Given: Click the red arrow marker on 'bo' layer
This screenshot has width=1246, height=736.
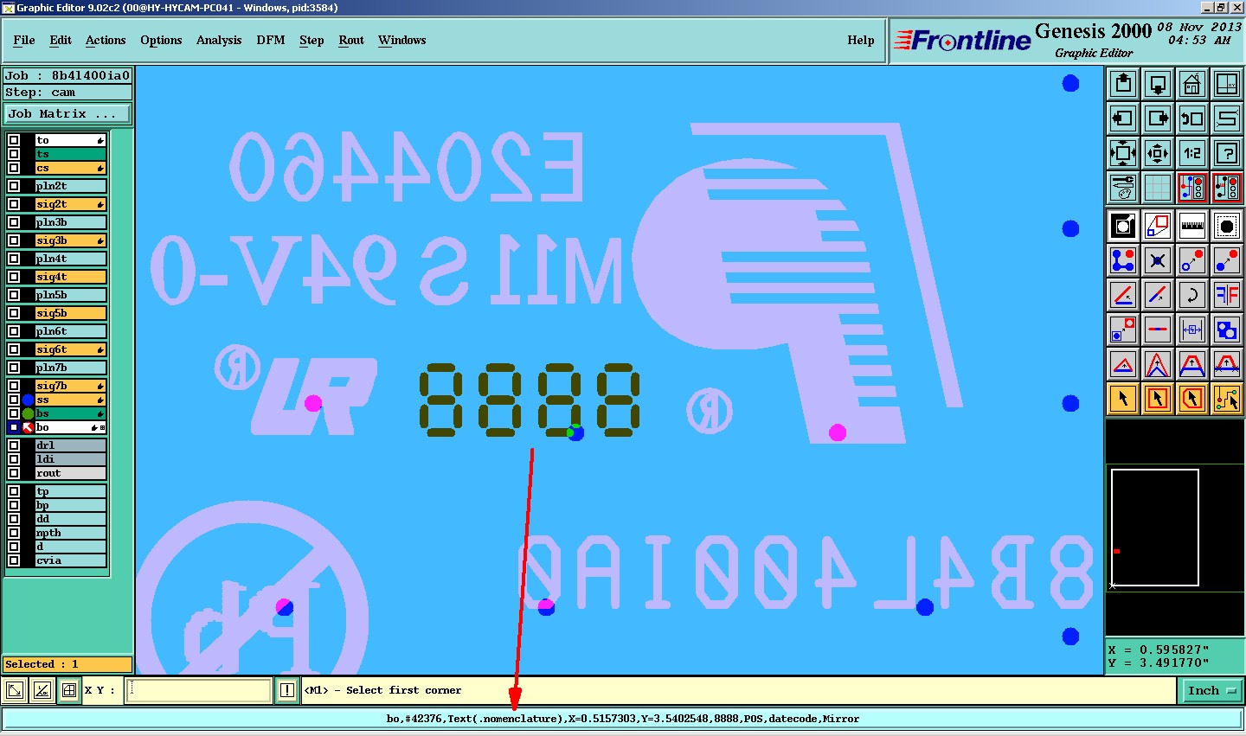Looking at the screenshot, I should click(x=28, y=427).
